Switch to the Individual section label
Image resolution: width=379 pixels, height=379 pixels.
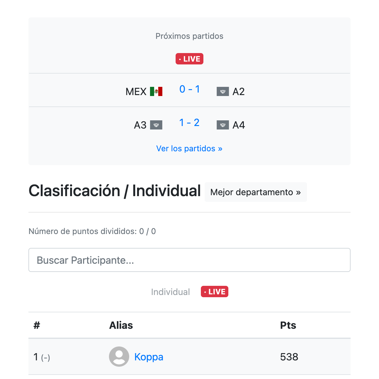[170, 292]
